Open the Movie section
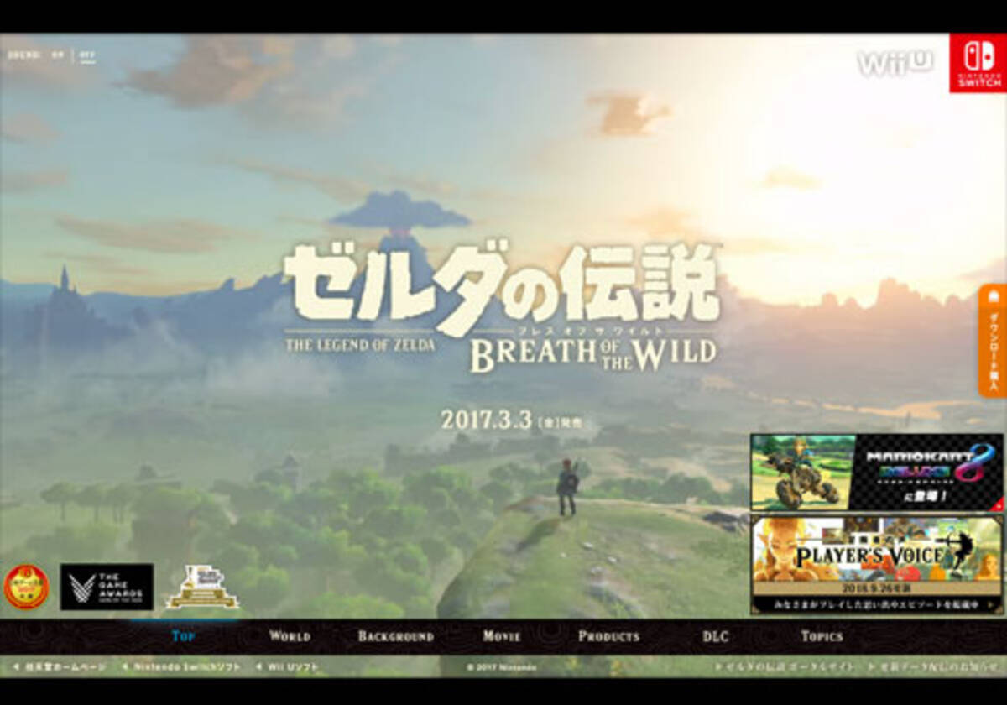Image resolution: width=1007 pixels, height=705 pixels. pos(502,636)
